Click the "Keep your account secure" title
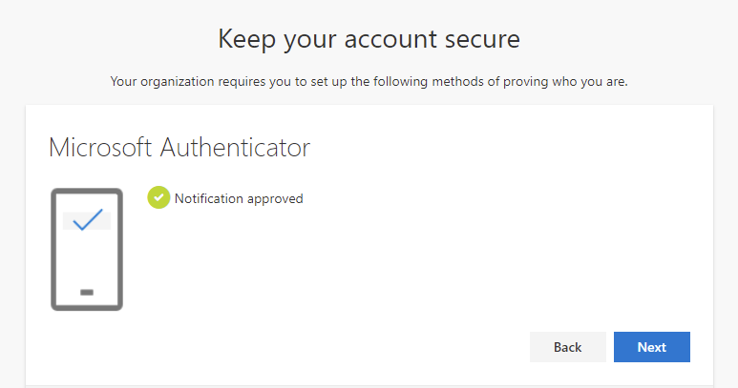Image resolution: width=738 pixels, height=388 pixels. click(x=369, y=39)
